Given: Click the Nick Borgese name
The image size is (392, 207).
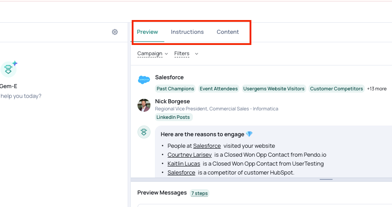Looking at the screenshot, I should click(x=172, y=101).
